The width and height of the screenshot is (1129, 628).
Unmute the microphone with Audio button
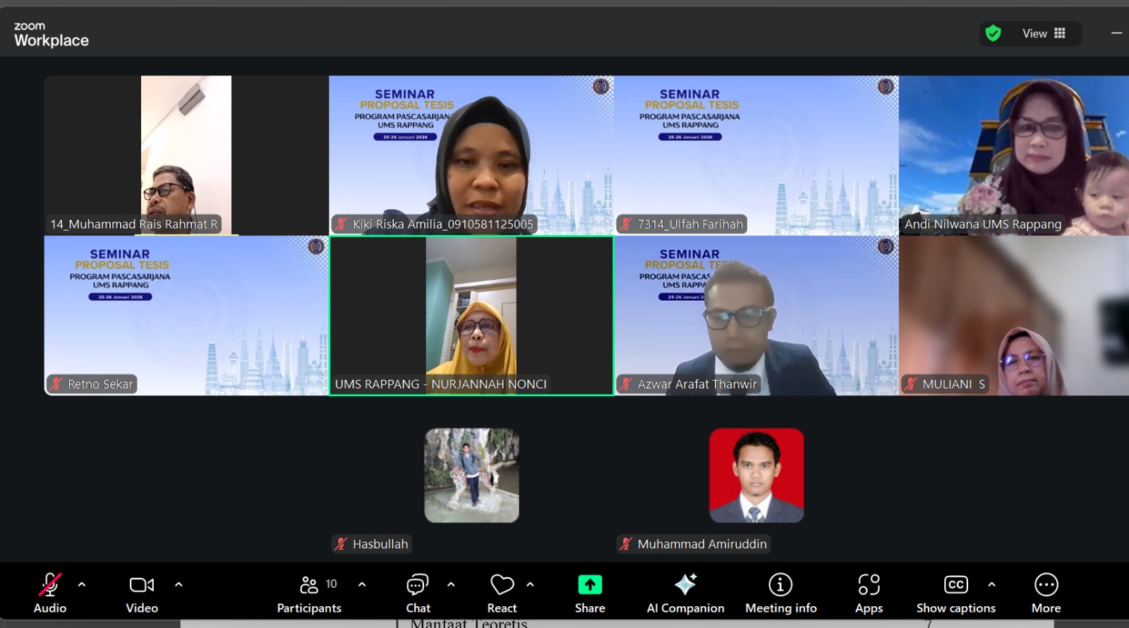(50, 594)
